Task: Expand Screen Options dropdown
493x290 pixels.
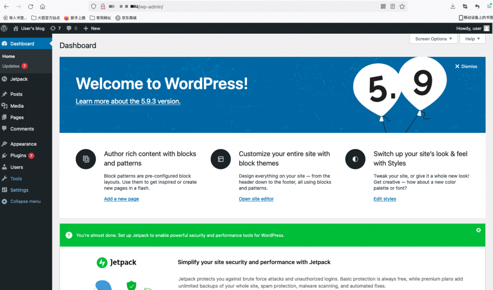Action: pos(434,38)
